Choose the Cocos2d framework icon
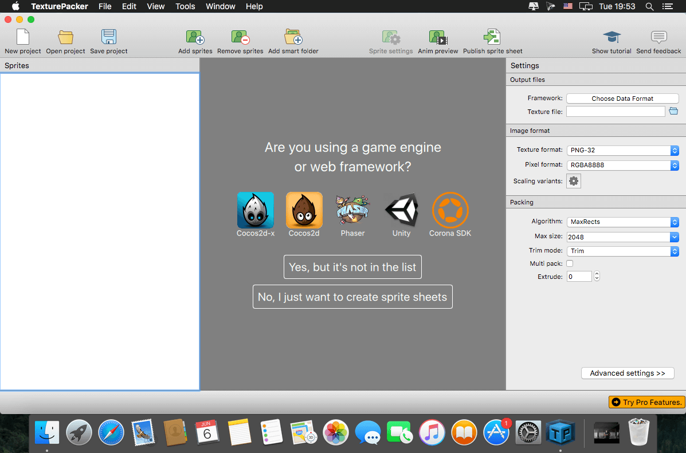Image resolution: width=686 pixels, height=453 pixels. click(304, 210)
